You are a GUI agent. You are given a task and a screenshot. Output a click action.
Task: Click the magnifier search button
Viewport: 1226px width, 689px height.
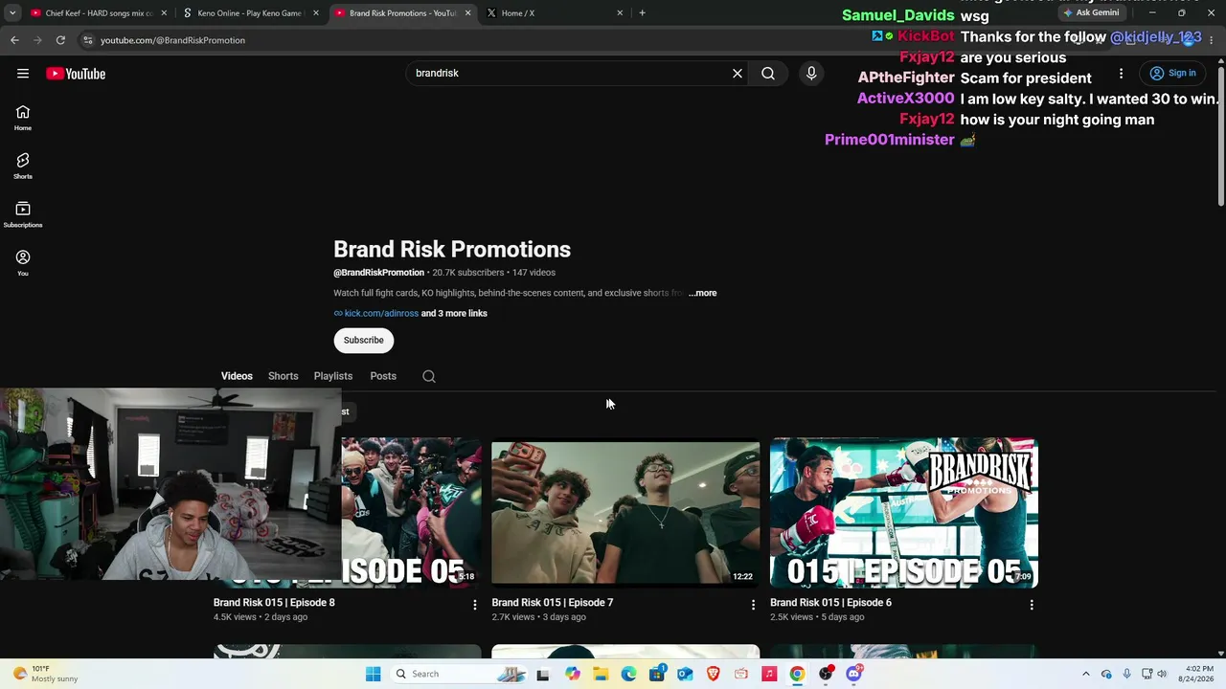tap(768, 74)
